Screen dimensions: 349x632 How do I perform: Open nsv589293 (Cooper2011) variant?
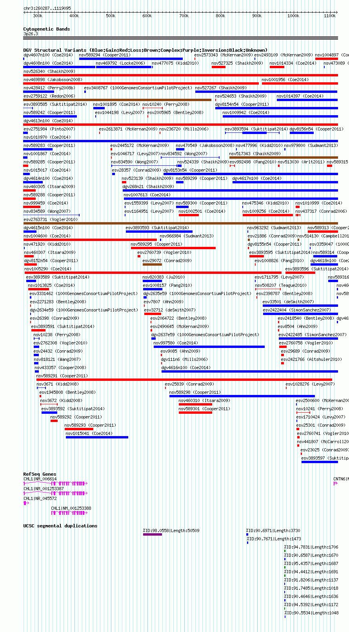click(90, 425)
